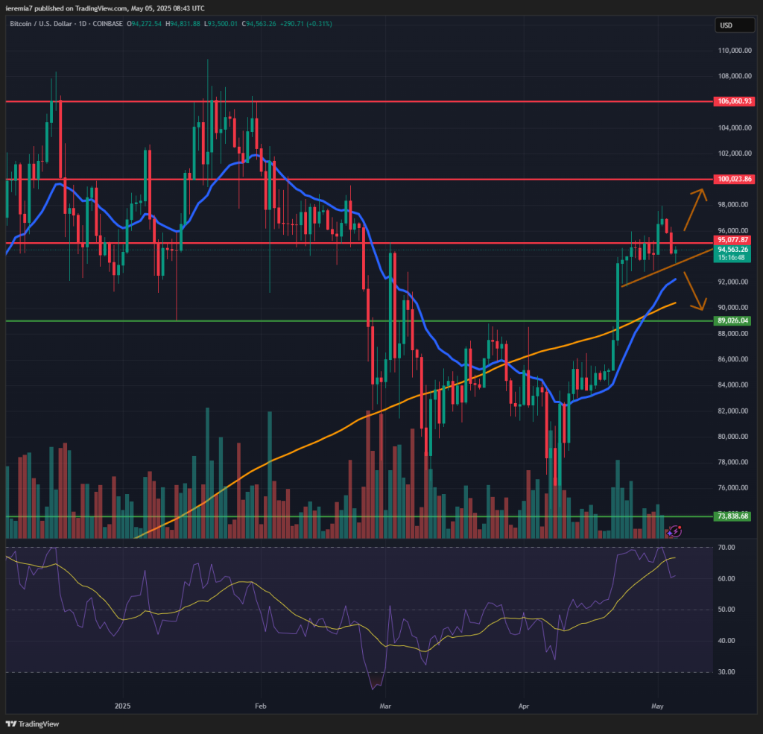The image size is (763, 734).
Task: Click the 102,000.00 price axis label
Action: (x=735, y=154)
